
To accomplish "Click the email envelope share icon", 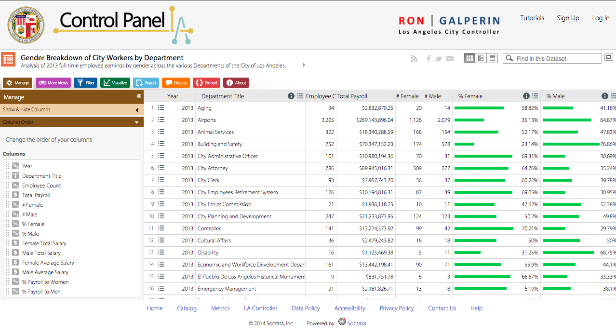I will 450,58.
